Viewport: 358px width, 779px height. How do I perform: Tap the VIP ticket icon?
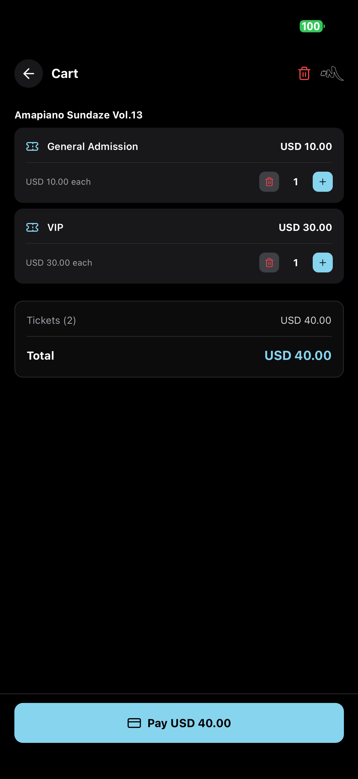point(32,227)
